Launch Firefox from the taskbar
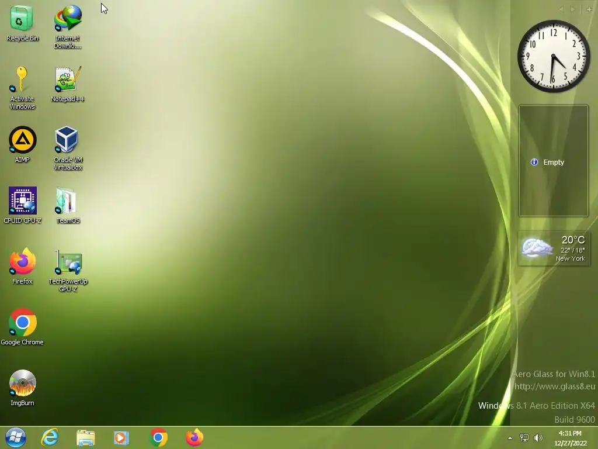Image resolution: width=598 pixels, height=449 pixels. coord(194,437)
